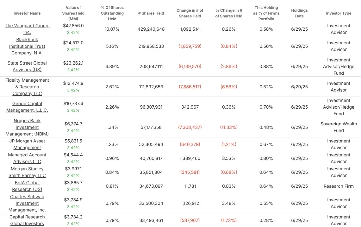Open Norges Bank Investment Management link
361x227 pixels.
click(x=27, y=127)
